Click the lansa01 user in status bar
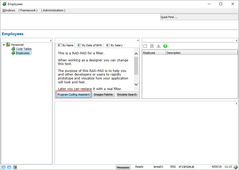This screenshot has height=170, width=239. pos(158,167)
